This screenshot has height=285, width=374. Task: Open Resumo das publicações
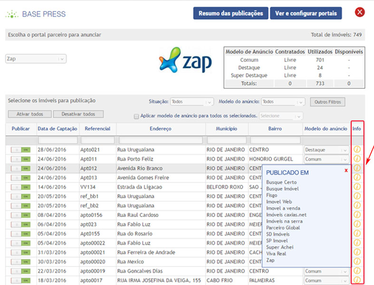click(x=230, y=13)
